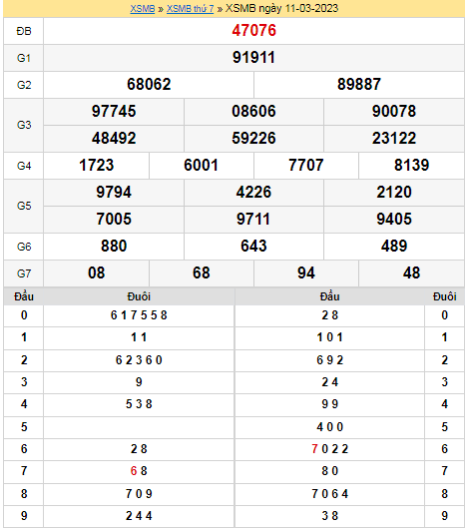Screen dimensions: 470x532
Task: Select G3 number 23122
Action: point(394,138)
